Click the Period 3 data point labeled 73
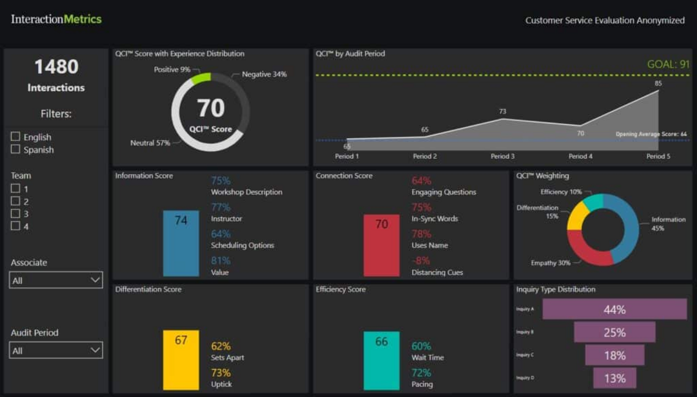 pyautogui.click(x=502, y=119)
